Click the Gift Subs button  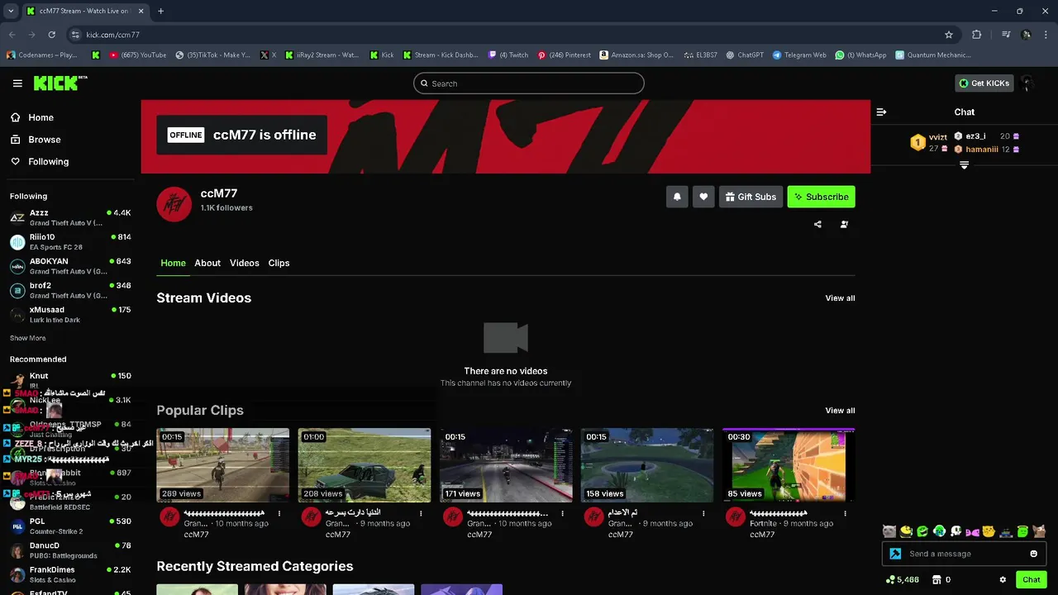point(751,197)
